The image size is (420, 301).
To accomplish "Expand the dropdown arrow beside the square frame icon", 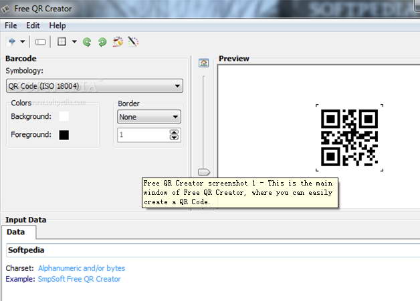I will coord(74,41).
